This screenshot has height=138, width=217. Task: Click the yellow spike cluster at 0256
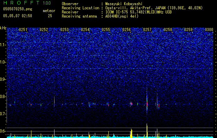coord(131,133)
